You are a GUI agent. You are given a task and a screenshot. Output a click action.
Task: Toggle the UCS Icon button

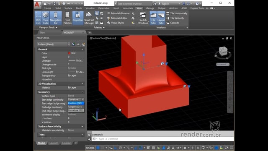click(38, 18)
